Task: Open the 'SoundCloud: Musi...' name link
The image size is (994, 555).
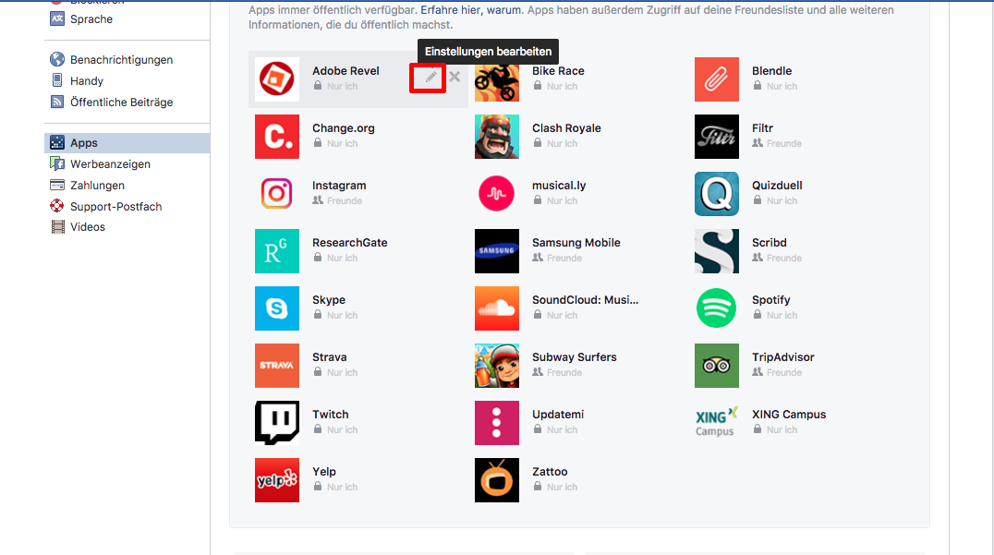Action: click(x=585, y=300)
